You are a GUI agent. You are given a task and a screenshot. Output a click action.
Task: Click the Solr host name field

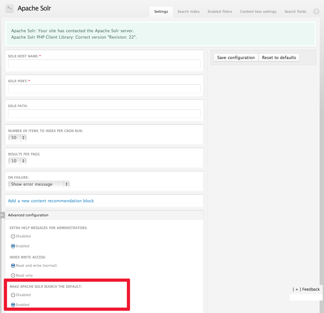(x=104, y=64)
